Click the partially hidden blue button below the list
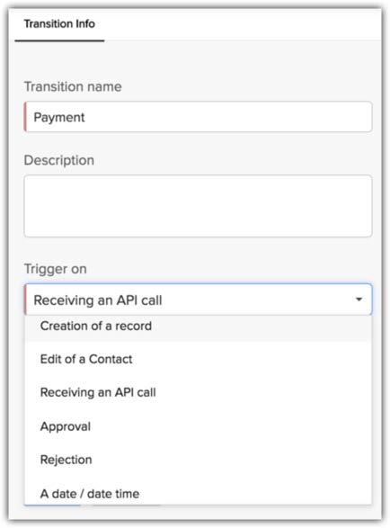Image resolution: width=390 pixels, height=528 pixels. pos(52,506)
